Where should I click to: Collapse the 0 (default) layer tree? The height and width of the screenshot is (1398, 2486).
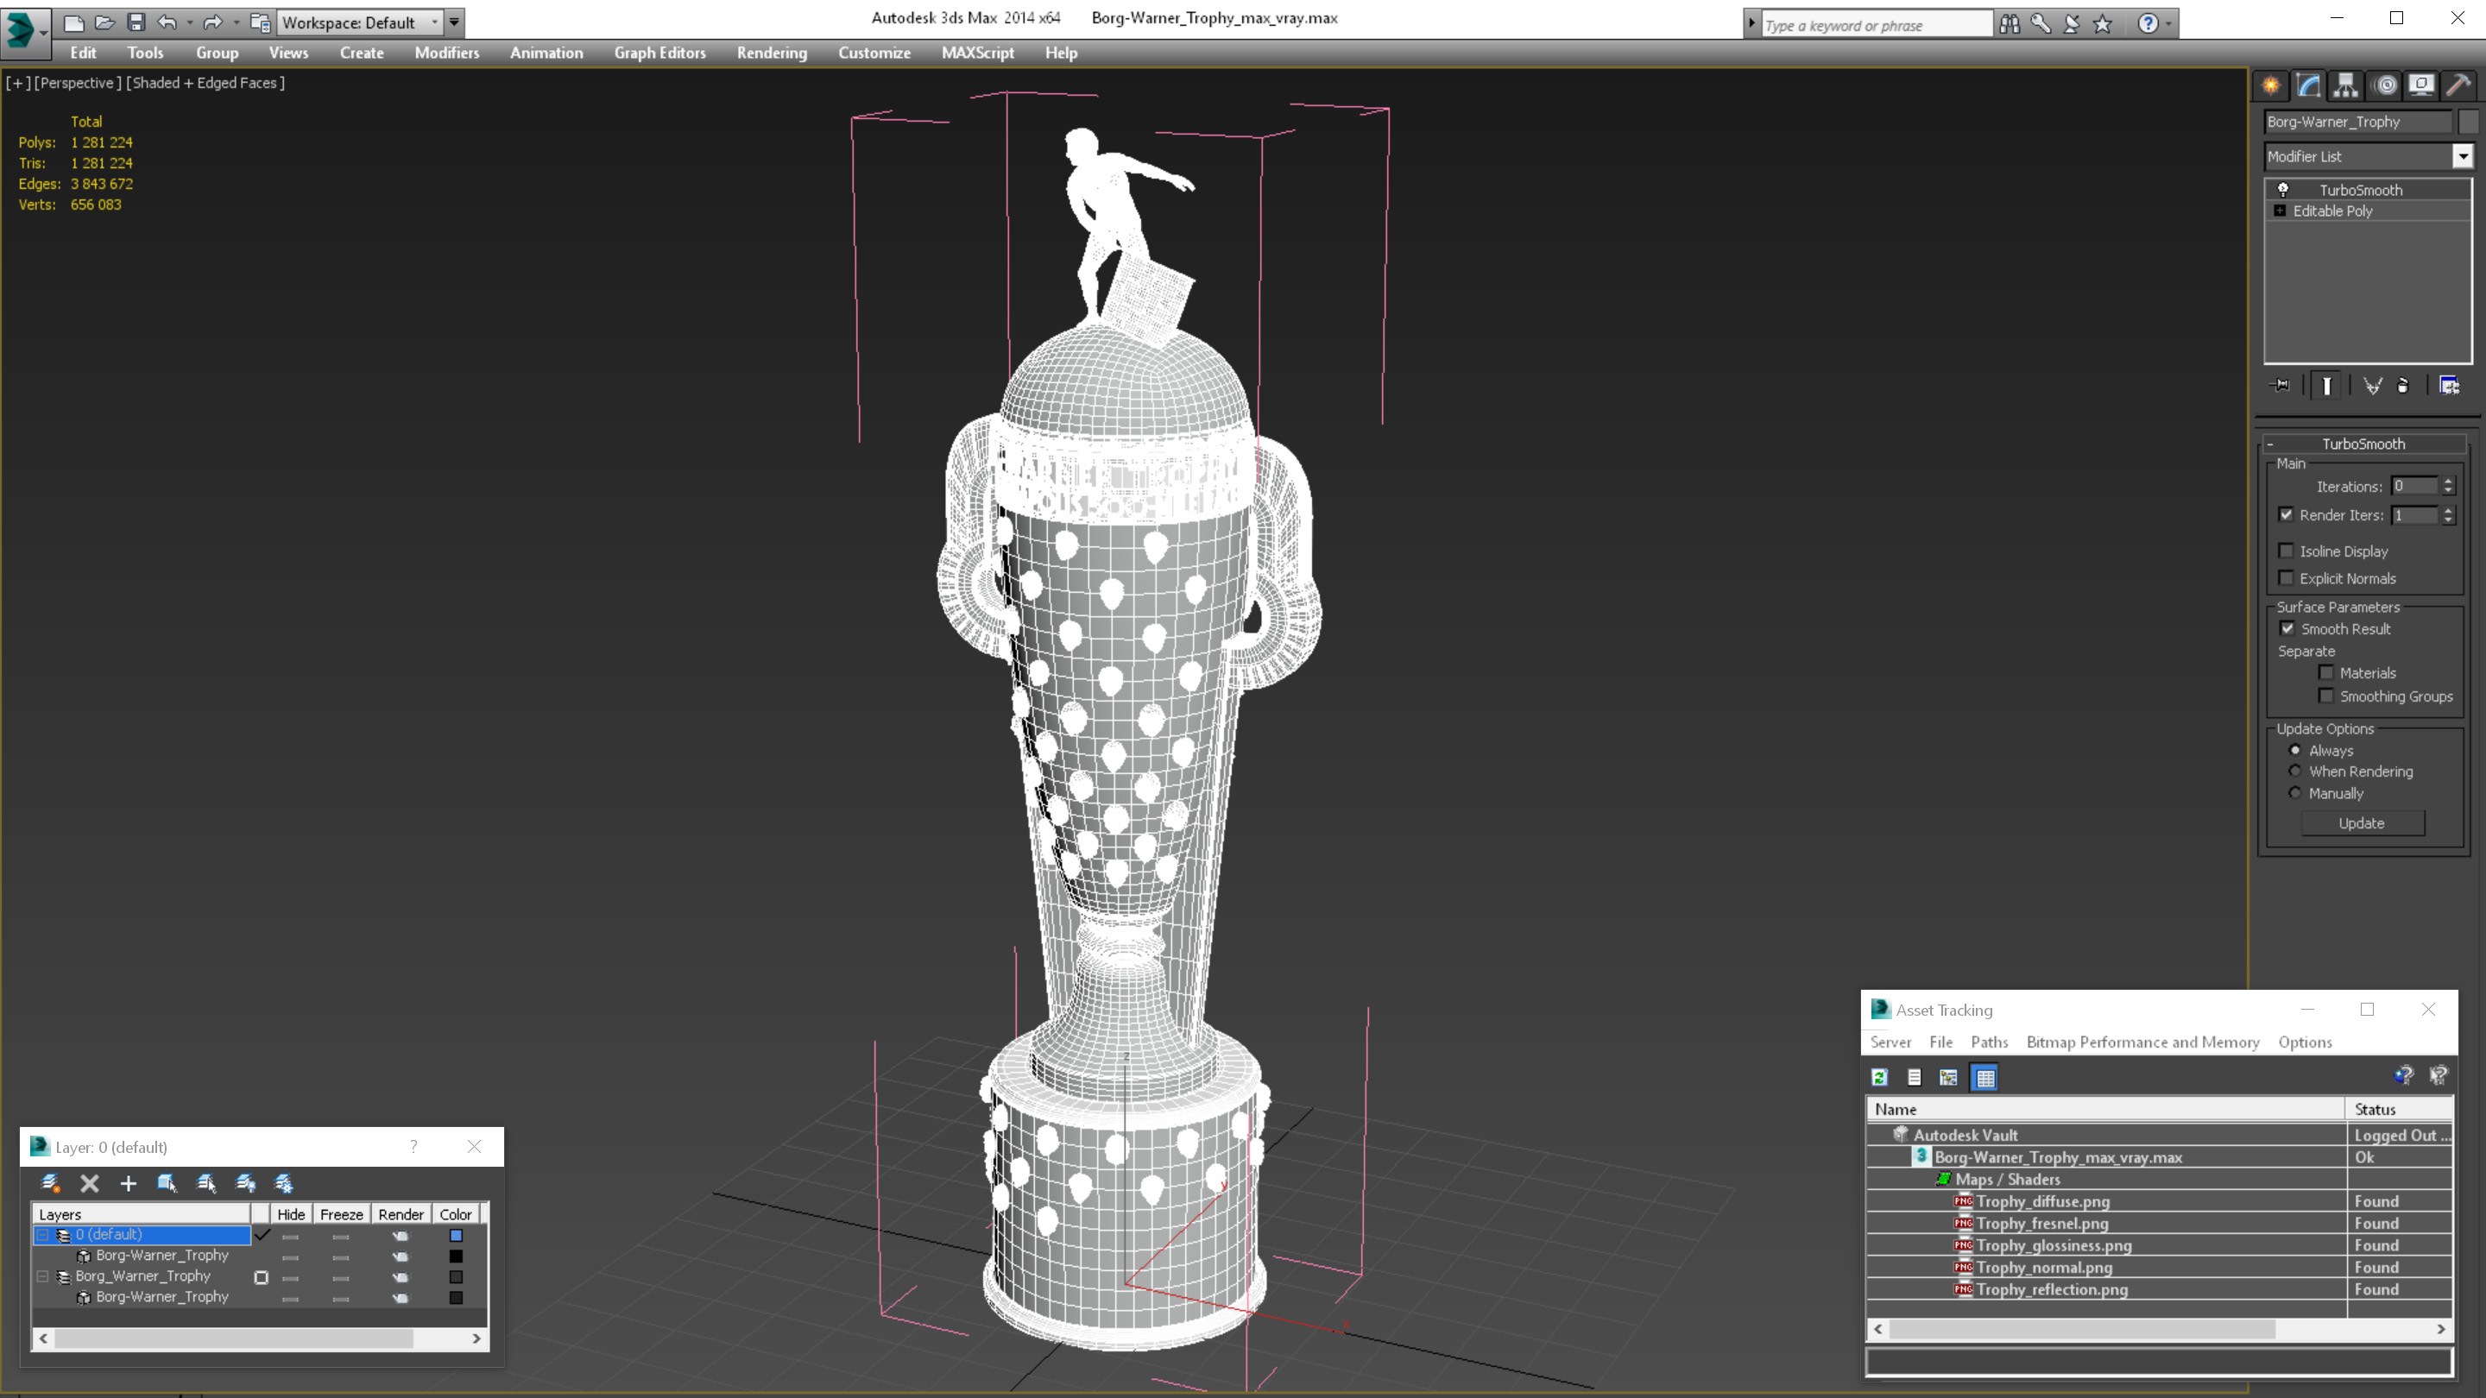click(42, 1235)
